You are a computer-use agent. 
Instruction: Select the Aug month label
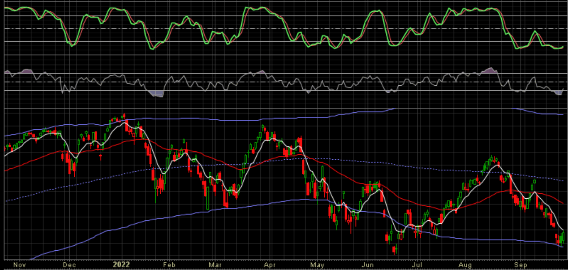pyautogui.click(x=465, y=265)
